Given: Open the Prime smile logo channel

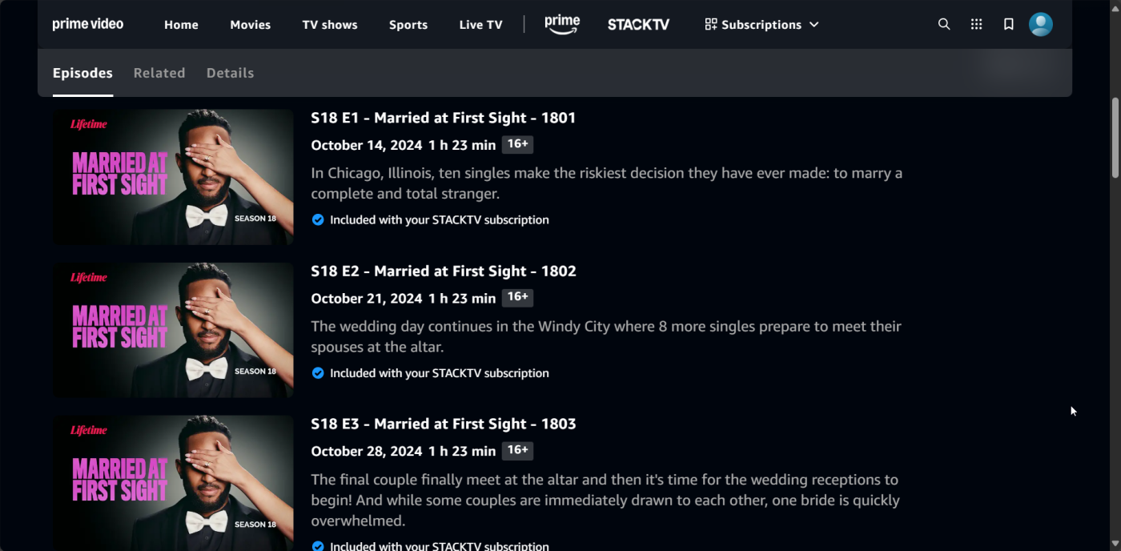Looking at the screenshot, I should [562, 24].
